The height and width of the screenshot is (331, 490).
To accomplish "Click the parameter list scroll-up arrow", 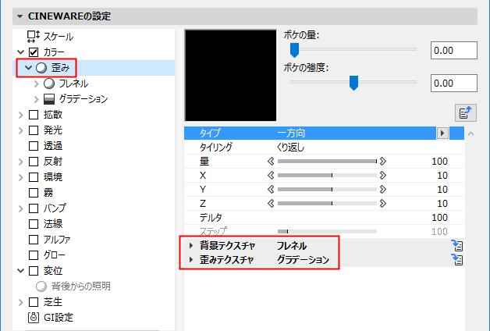I will pyautogui.click(x=471, y=133).
